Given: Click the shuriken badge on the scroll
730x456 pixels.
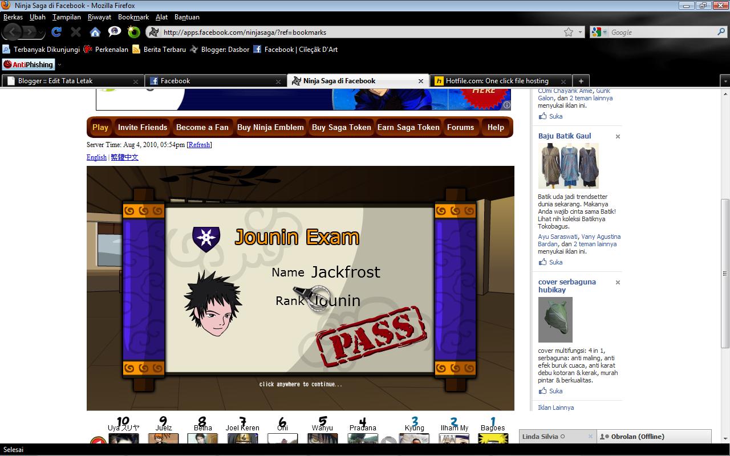Looking at the screenshot, I should pos(206,238).
